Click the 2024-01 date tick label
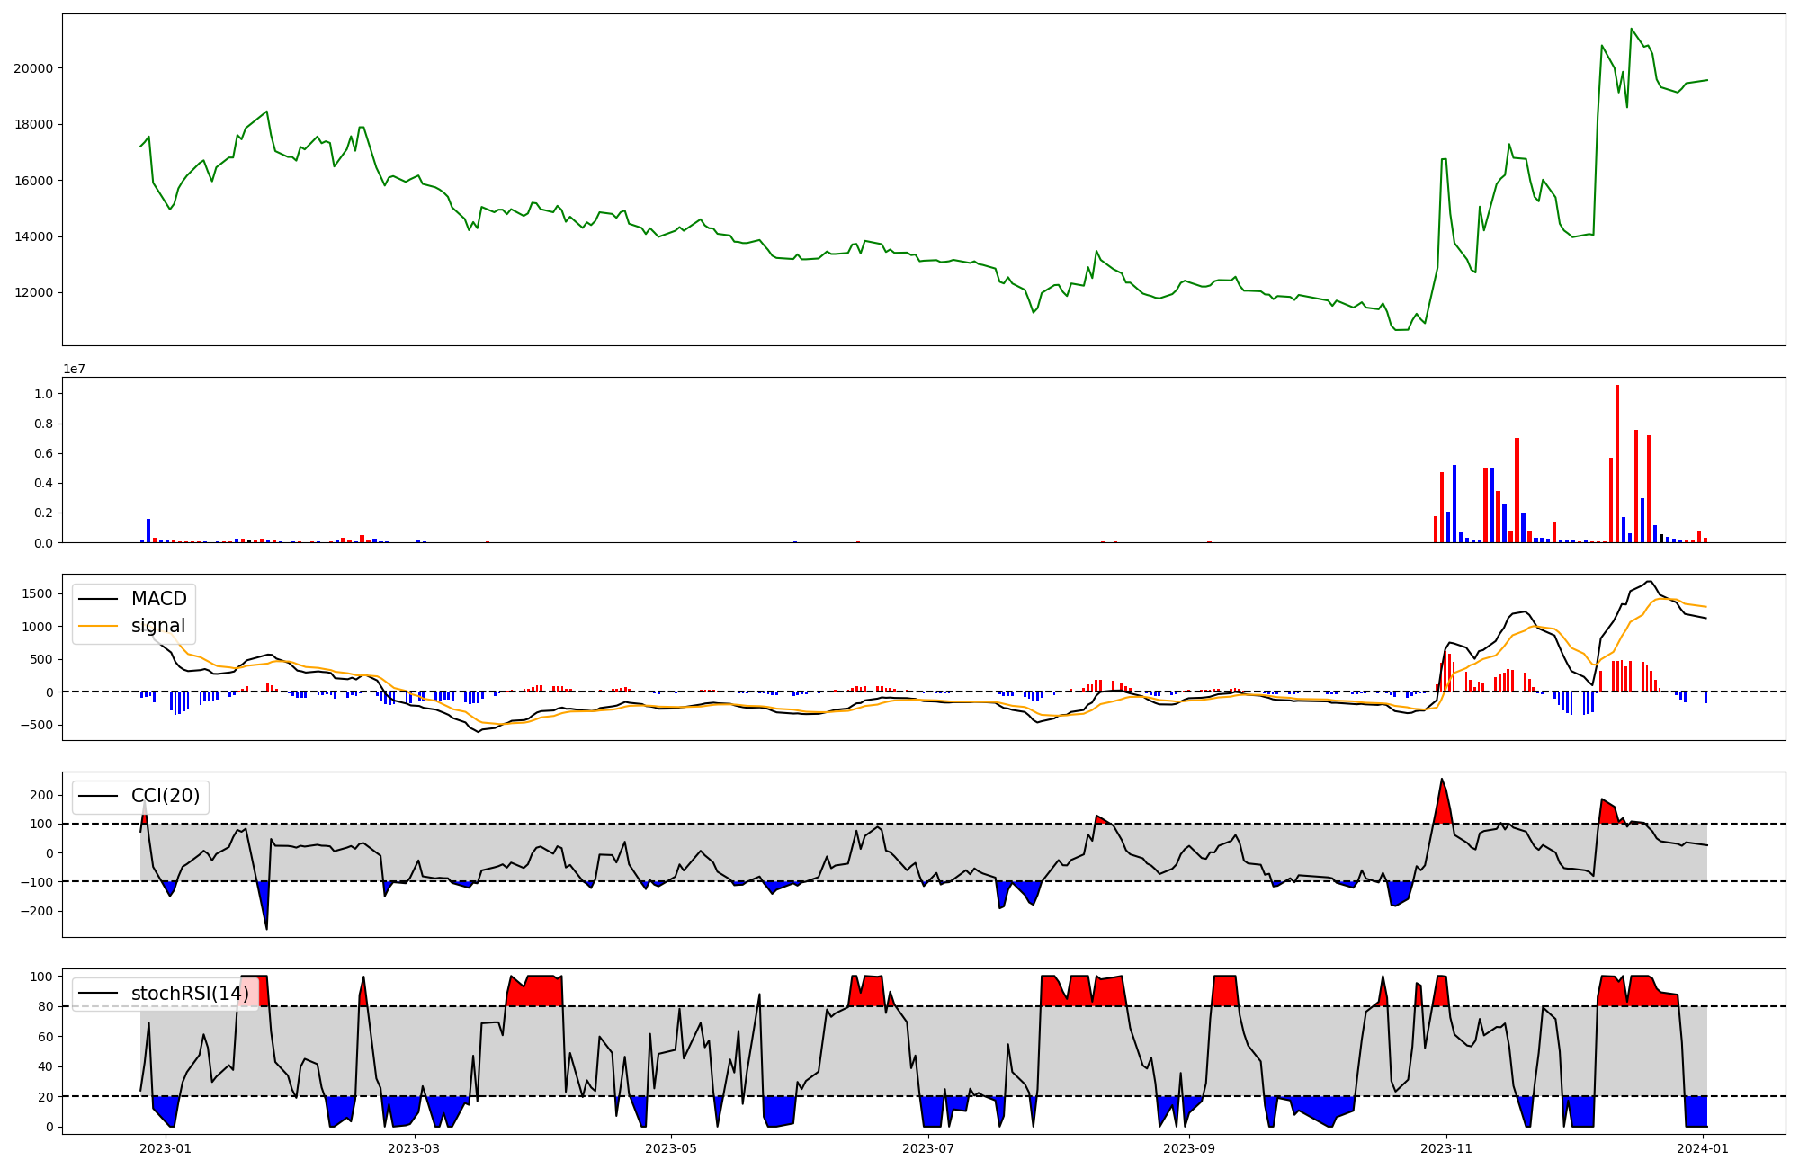 1703,1148
